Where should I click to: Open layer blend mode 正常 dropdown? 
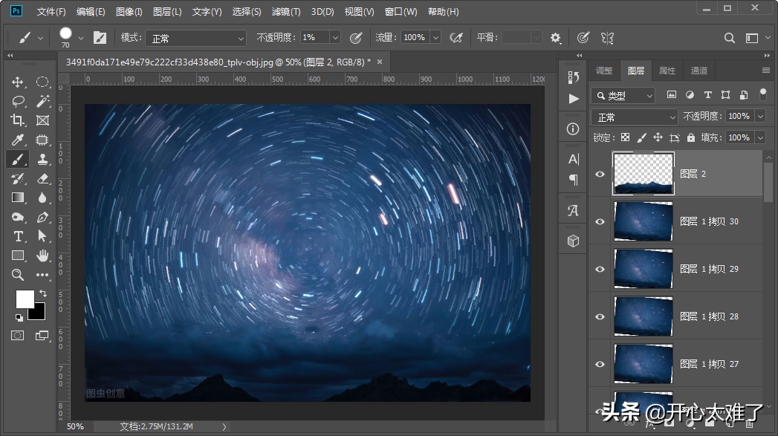635,117
